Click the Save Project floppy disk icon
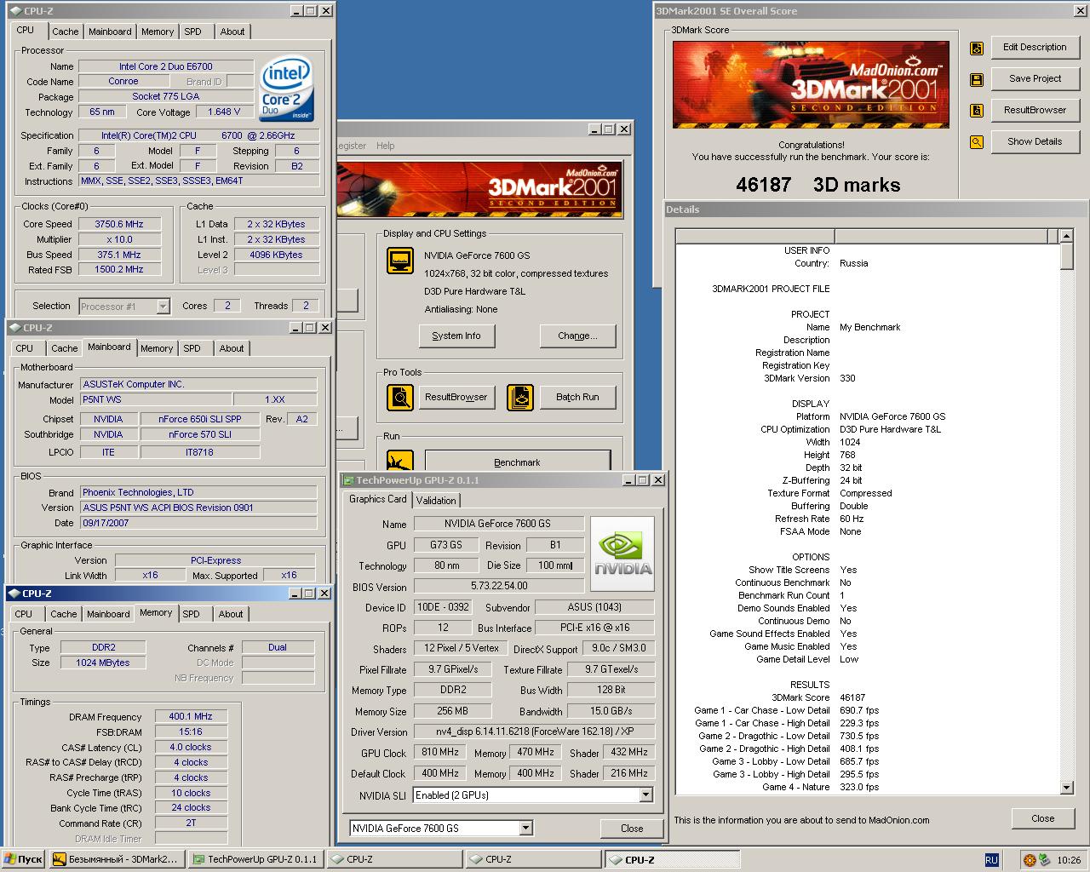Screen dimensions: 1090x872 977,80
